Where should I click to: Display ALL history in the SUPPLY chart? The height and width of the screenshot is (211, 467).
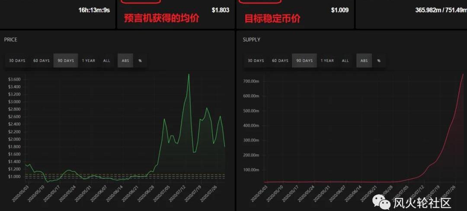pyautogui.click(x=345, y=61)
